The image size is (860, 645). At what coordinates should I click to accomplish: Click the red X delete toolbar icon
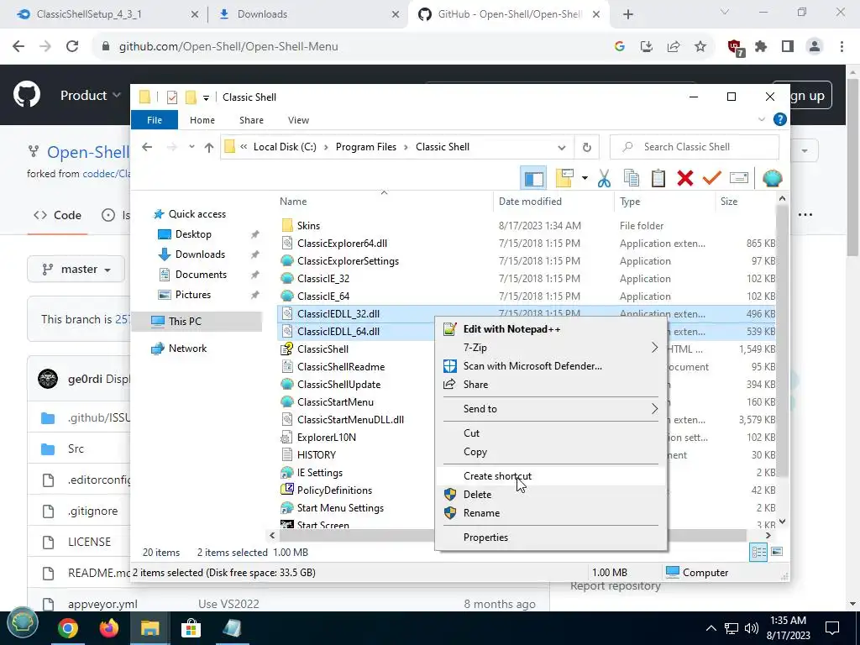tap(685, 178)
